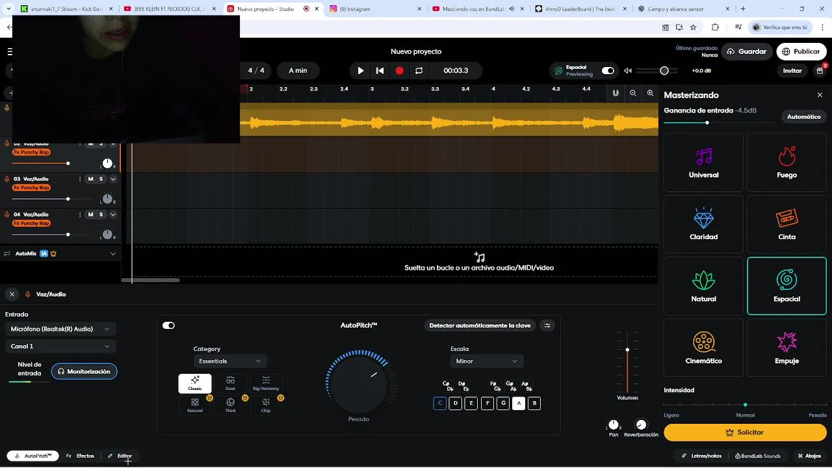Toggle the Monitorización button
Screen dimensions: 832x468
coord(84,372)
